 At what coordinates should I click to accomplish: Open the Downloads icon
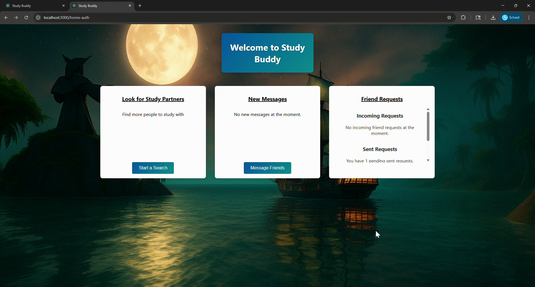pos(493,18)
